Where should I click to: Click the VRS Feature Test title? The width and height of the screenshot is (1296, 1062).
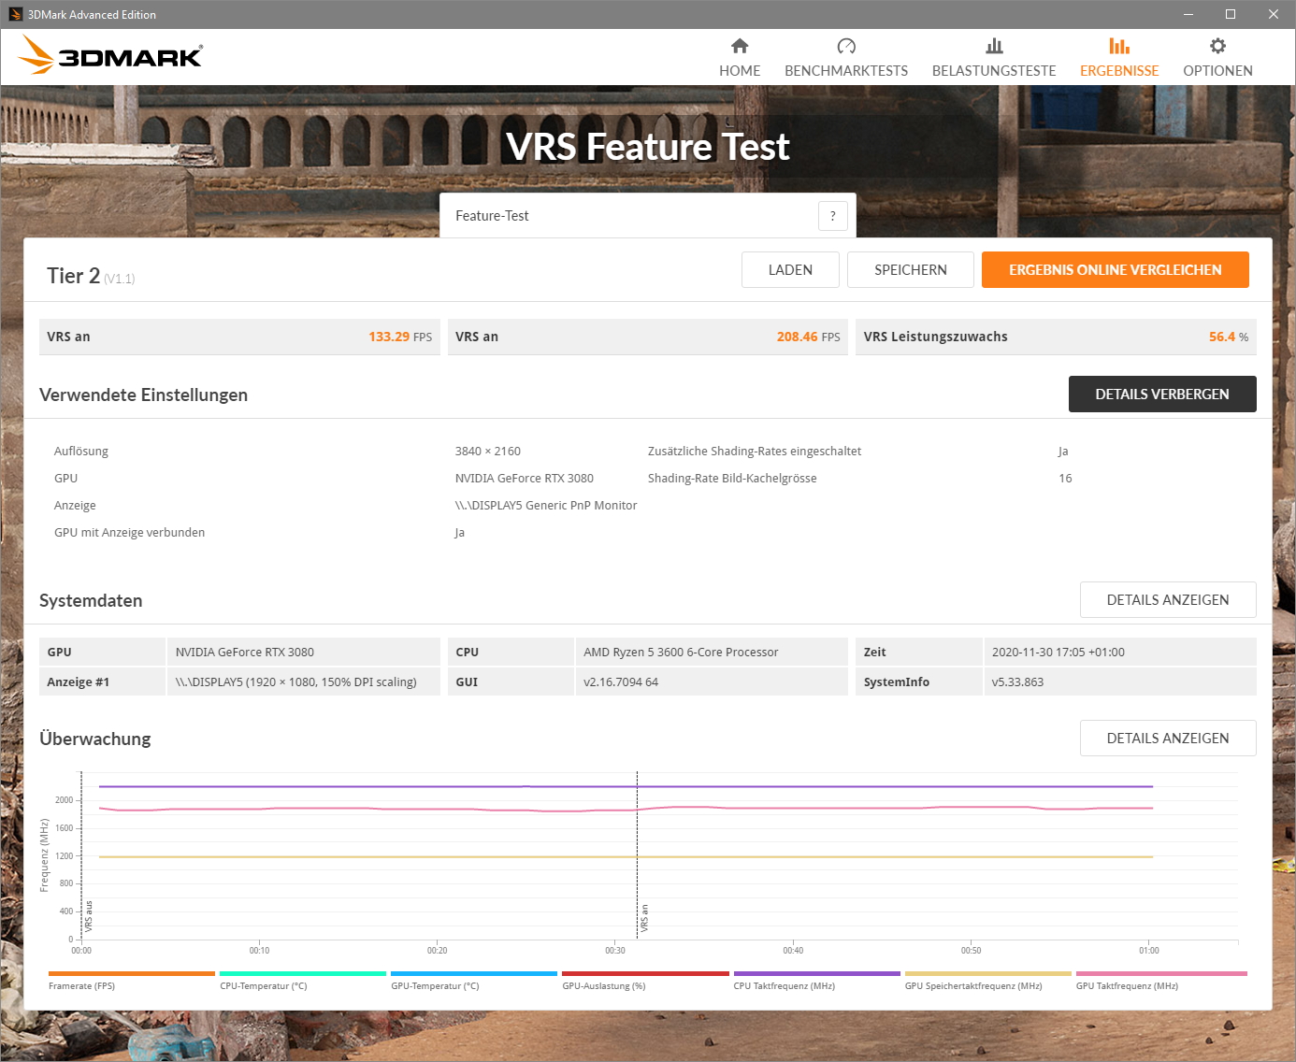(x=648, y=147)
